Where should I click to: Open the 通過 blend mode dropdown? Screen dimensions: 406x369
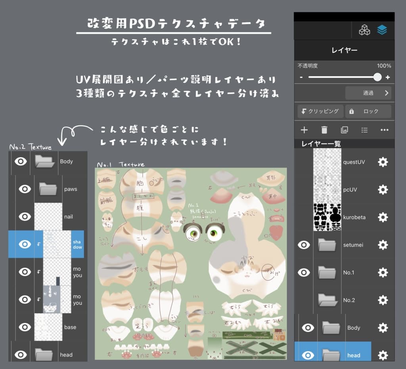[x=368, y=93]
